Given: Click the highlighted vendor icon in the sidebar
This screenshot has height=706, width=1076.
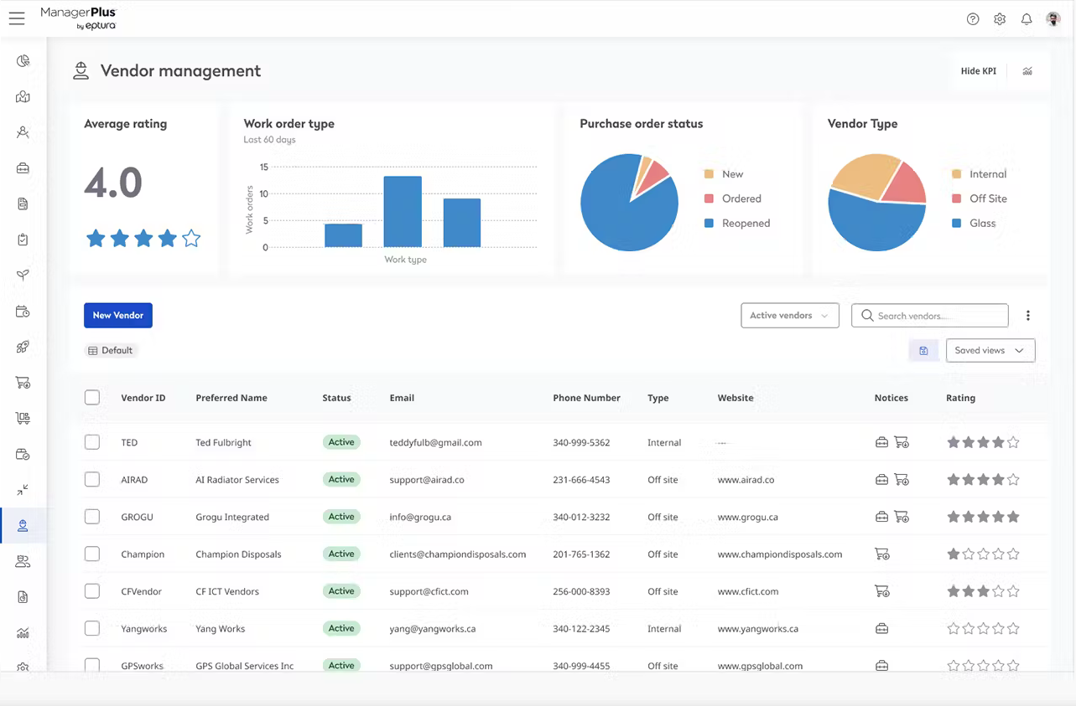Looking at the screenshot, I should click(x=23, y=525).
